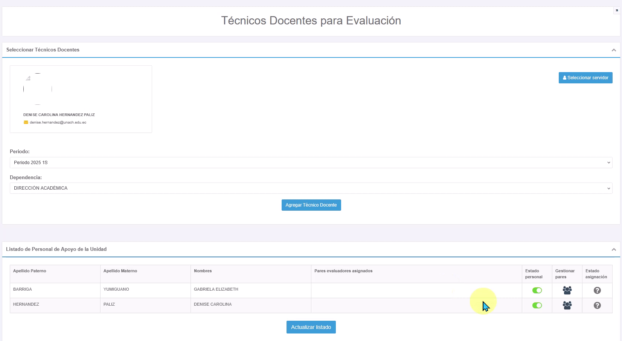
Task: Click the Seleccionar servidor button
Action: 585,78
